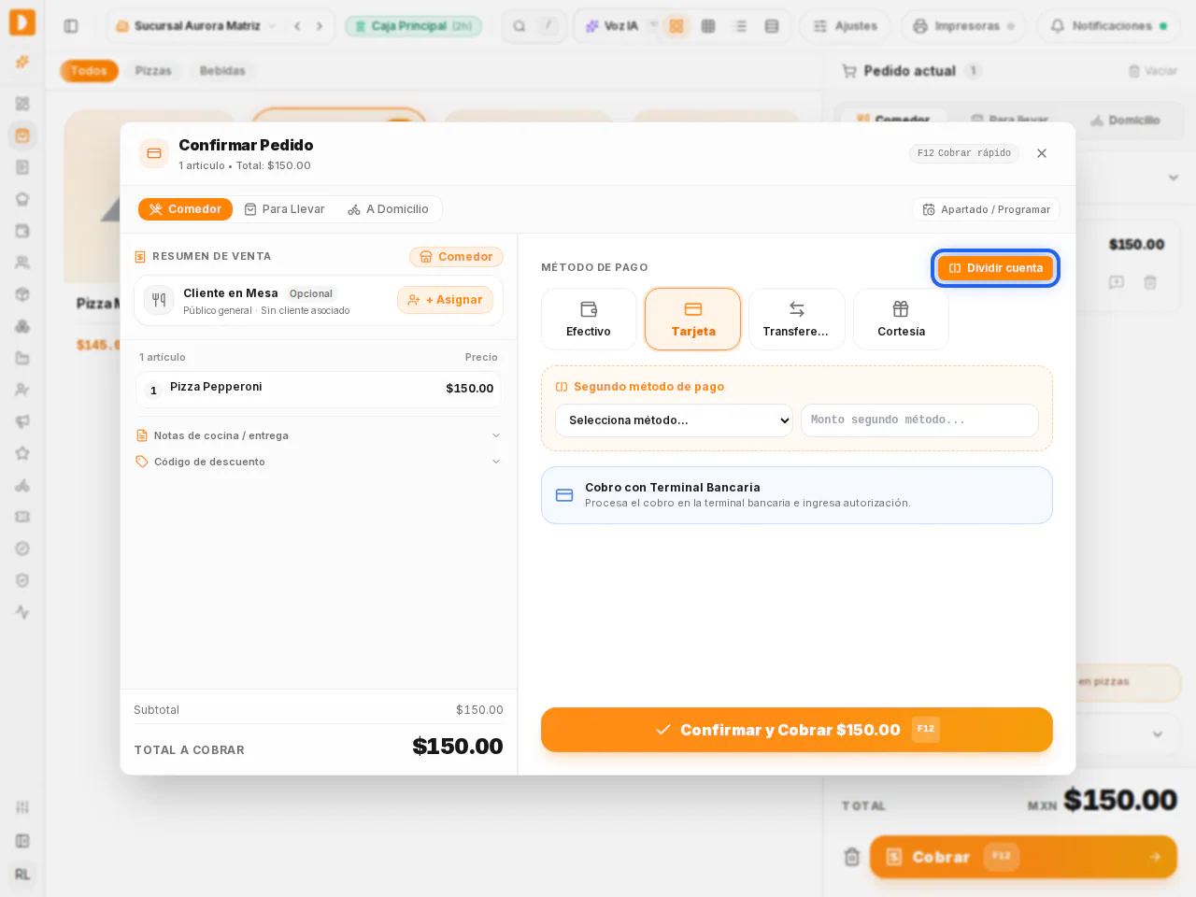
Task: Click the Cobro con Terminal Bancaria card icon
Action: click(x=564, y=495)
